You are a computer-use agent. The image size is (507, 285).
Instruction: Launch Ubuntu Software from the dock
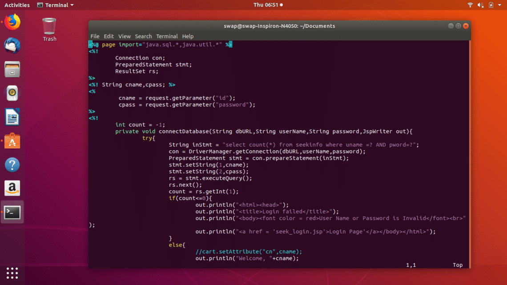tap(12, 140)
